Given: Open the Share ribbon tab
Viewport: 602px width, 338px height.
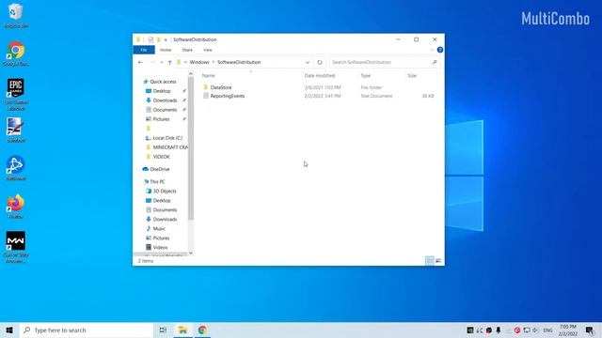Looking at the screenshot, I should 187,50.
